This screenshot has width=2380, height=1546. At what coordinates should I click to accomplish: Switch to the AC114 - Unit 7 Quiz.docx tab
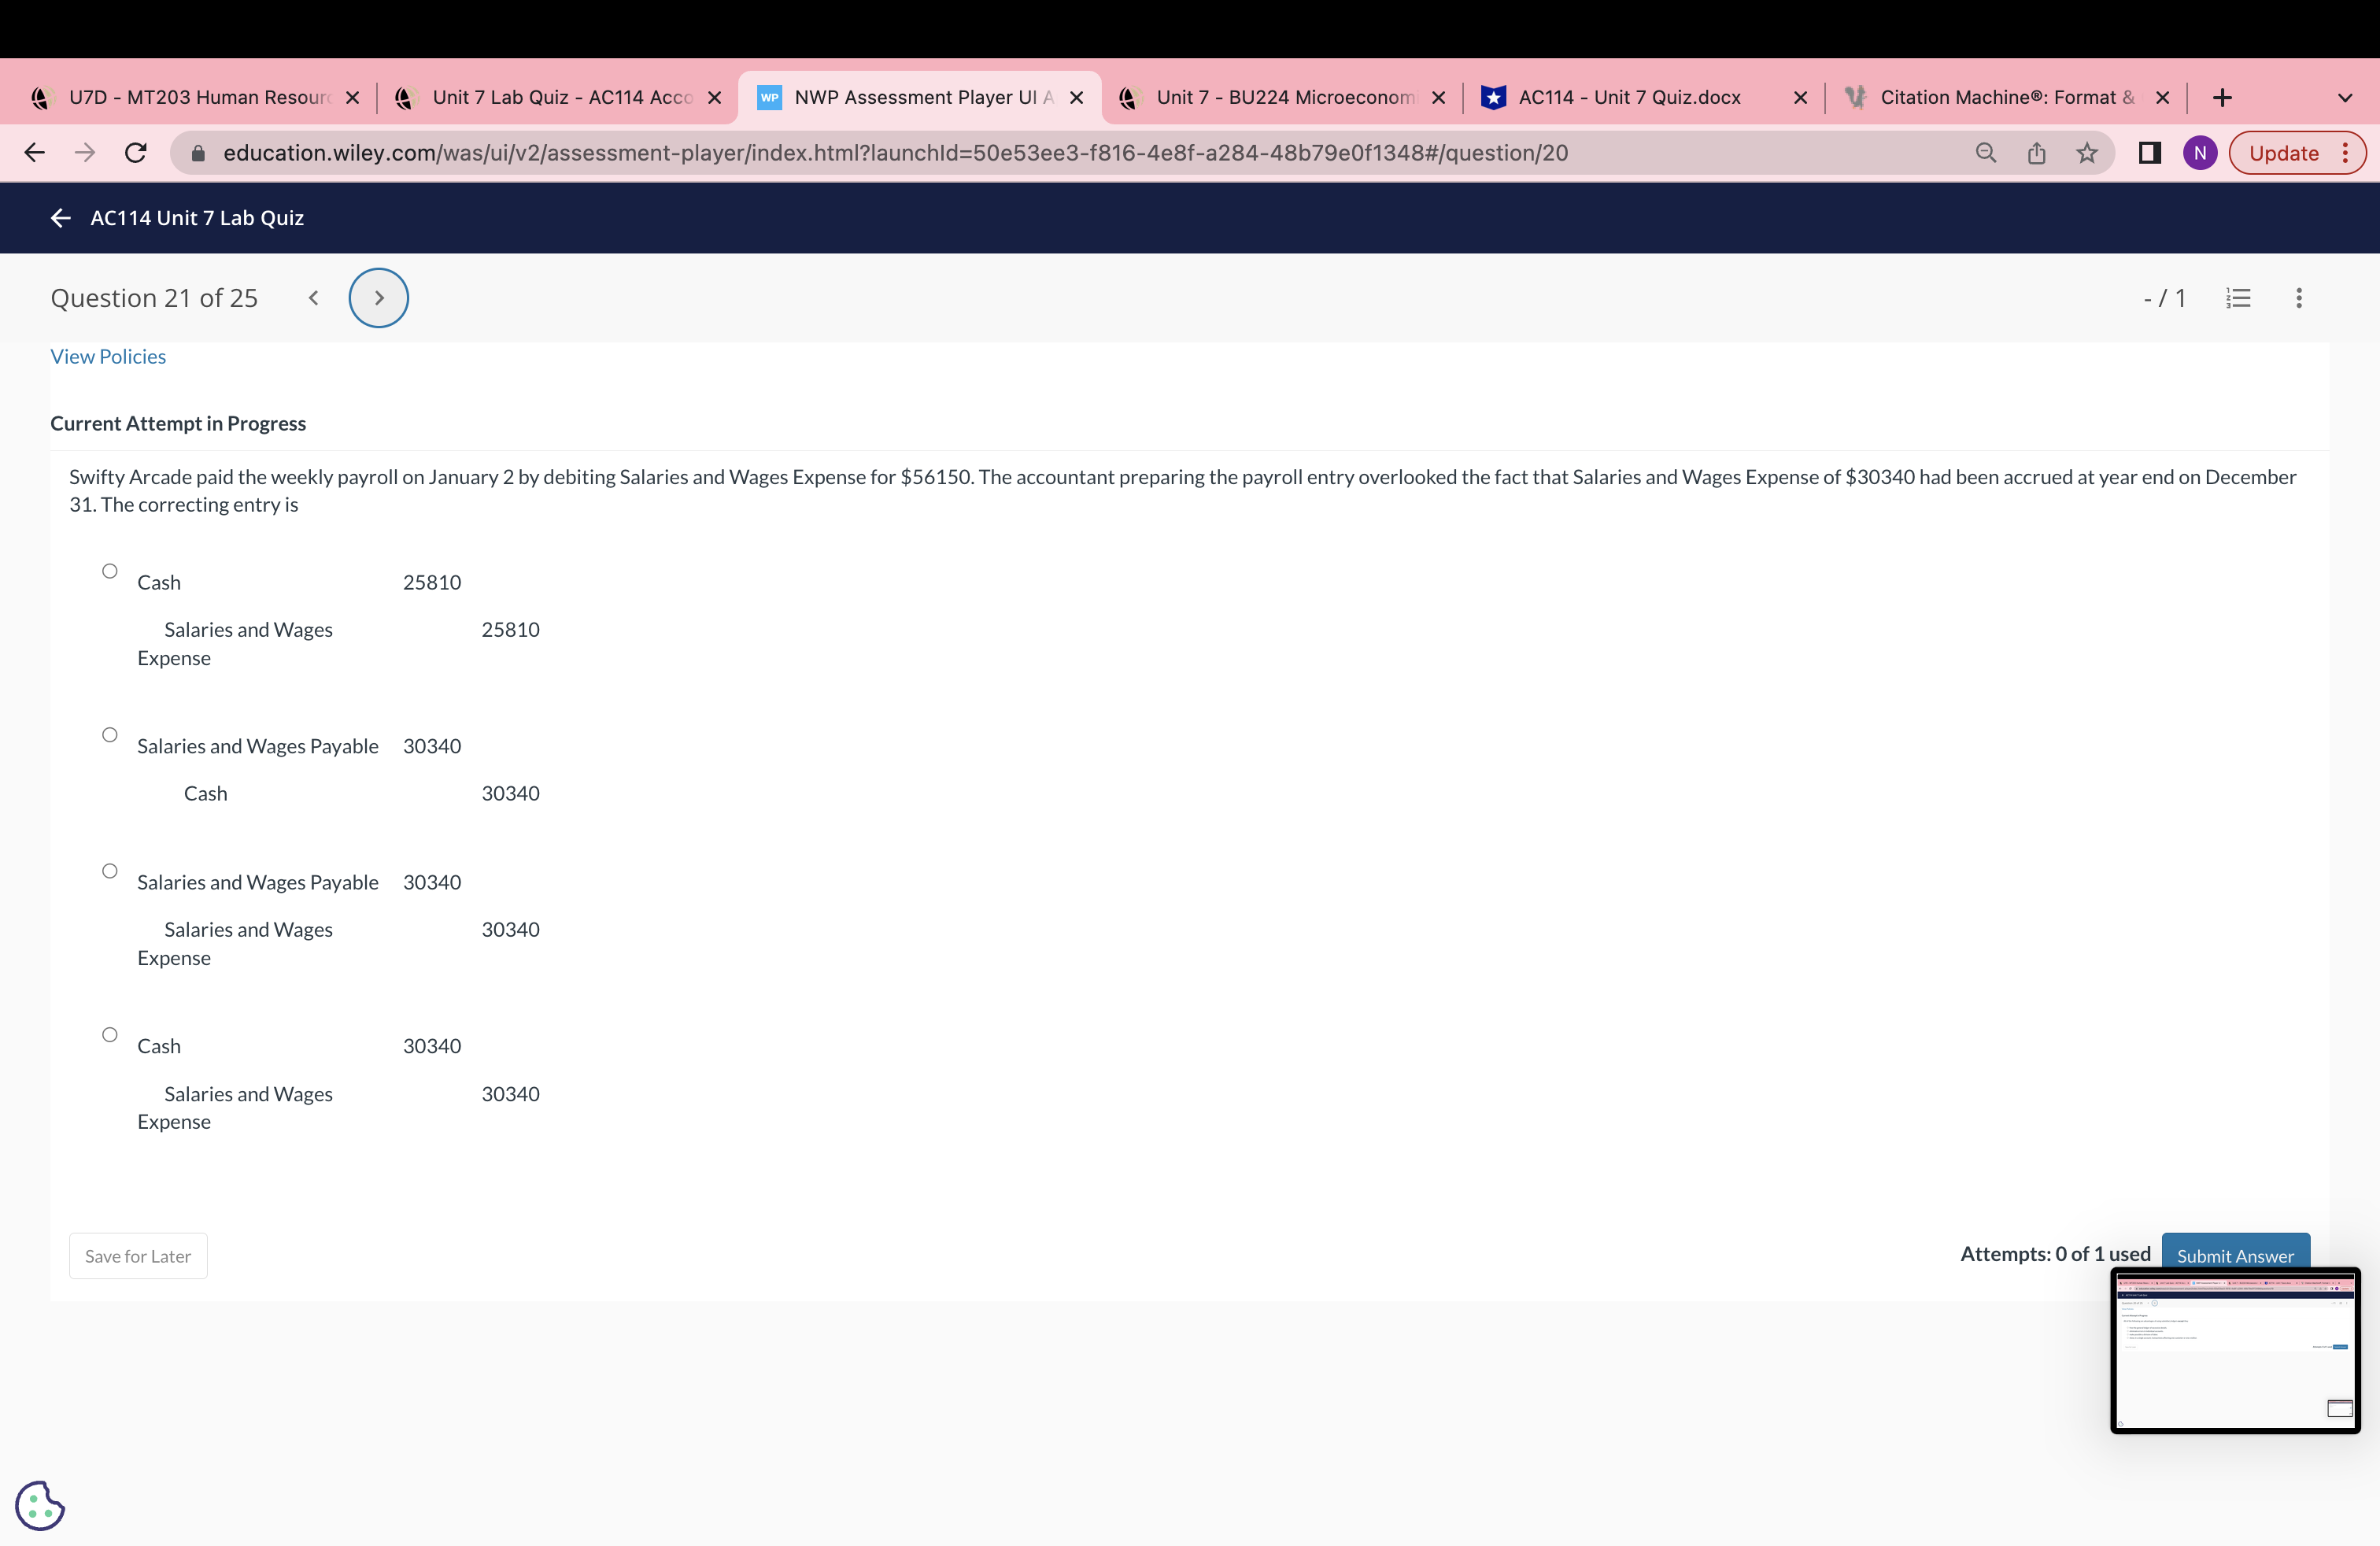tap(1628, 97)
